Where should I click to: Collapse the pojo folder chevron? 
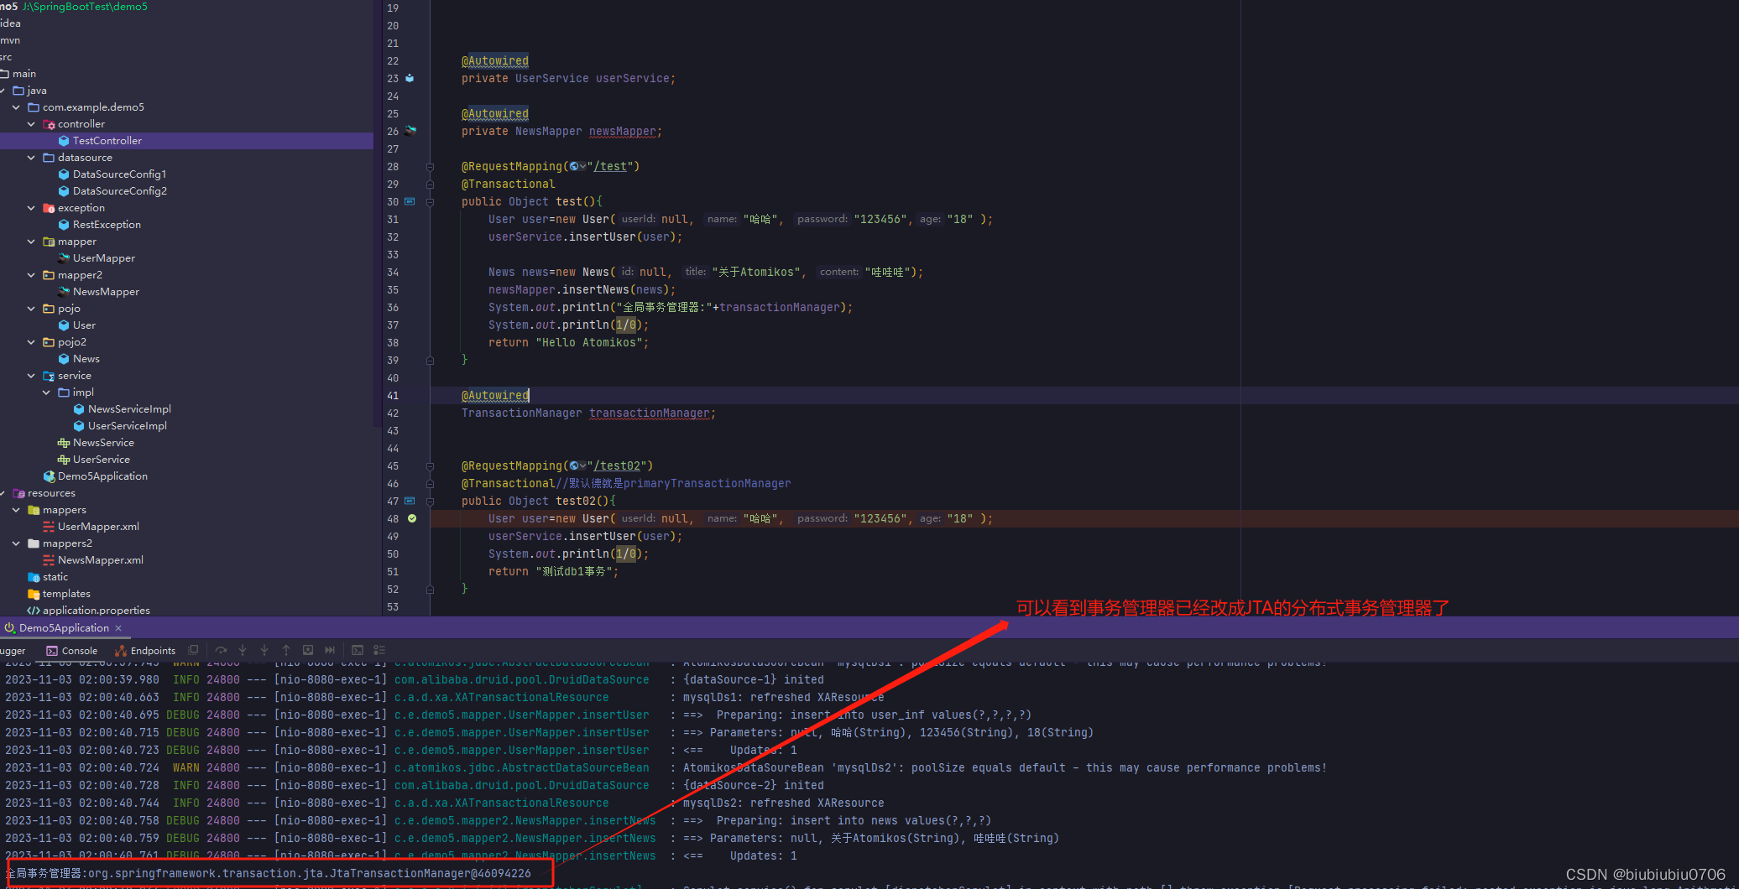[x=31, y=309]
